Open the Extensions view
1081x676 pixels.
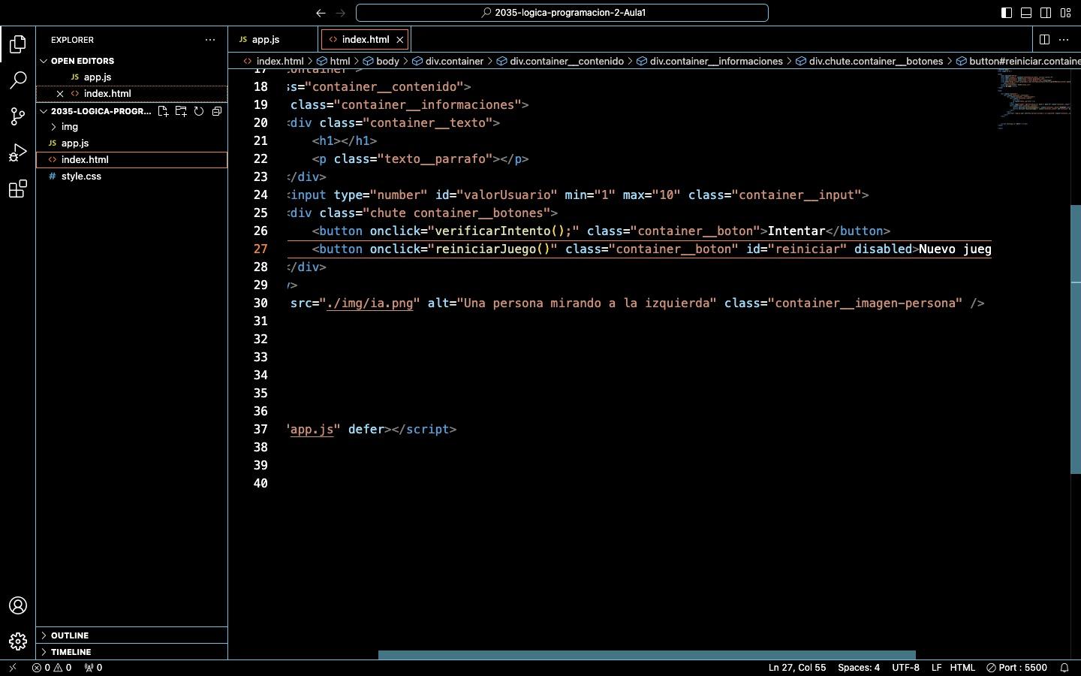click(18, 189)
